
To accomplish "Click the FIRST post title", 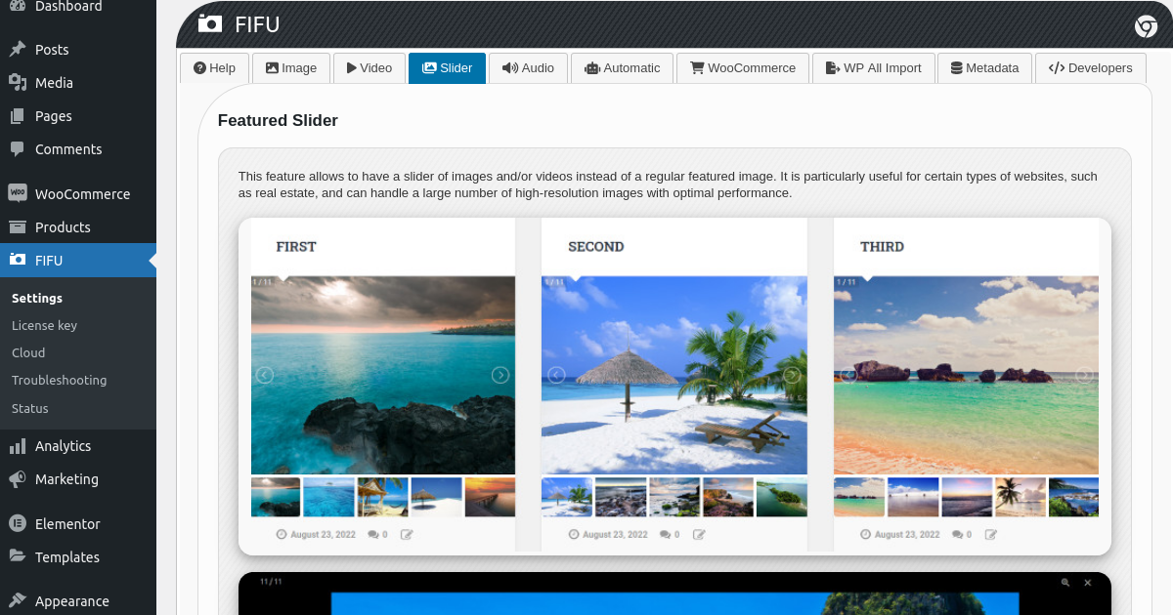I will 296,247.
